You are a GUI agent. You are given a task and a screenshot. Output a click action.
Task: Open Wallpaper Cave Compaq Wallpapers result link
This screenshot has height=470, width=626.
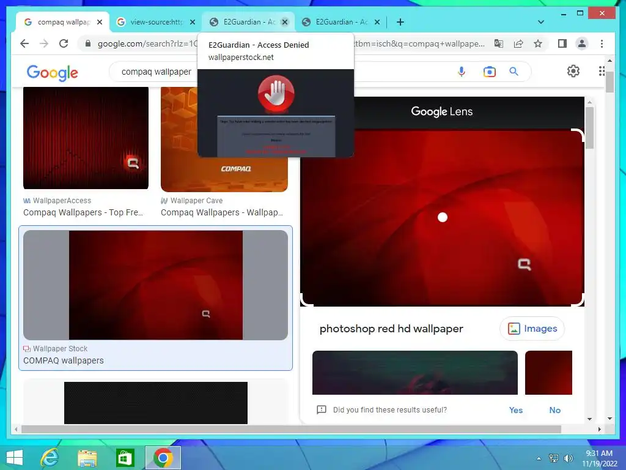pyautogui.click(x=221, y=212)
